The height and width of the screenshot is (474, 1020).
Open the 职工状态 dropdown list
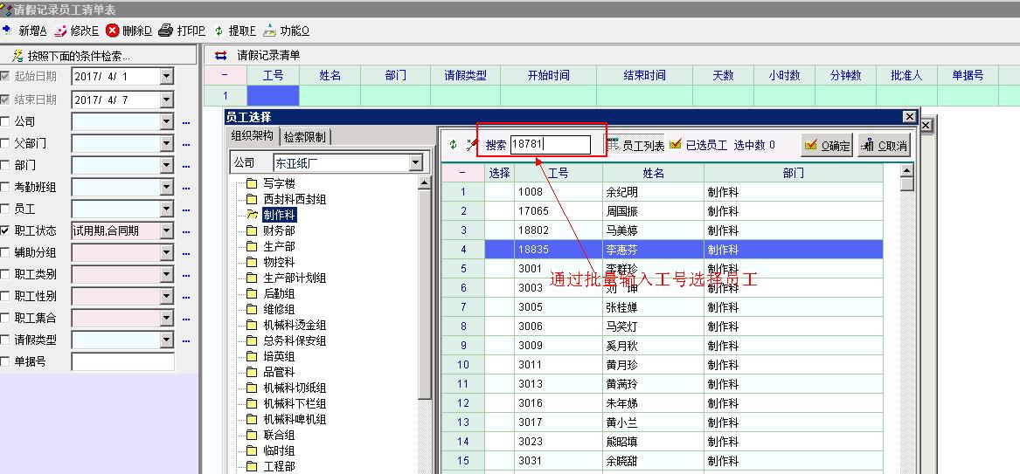pos(166,231)
